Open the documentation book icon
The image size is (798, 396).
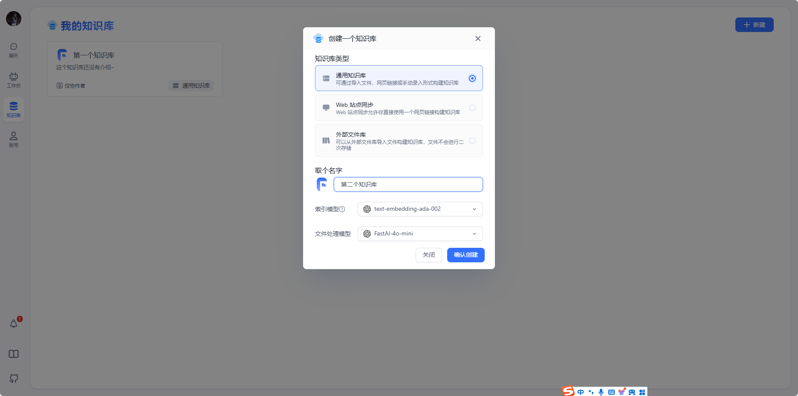tap(14, 354)
